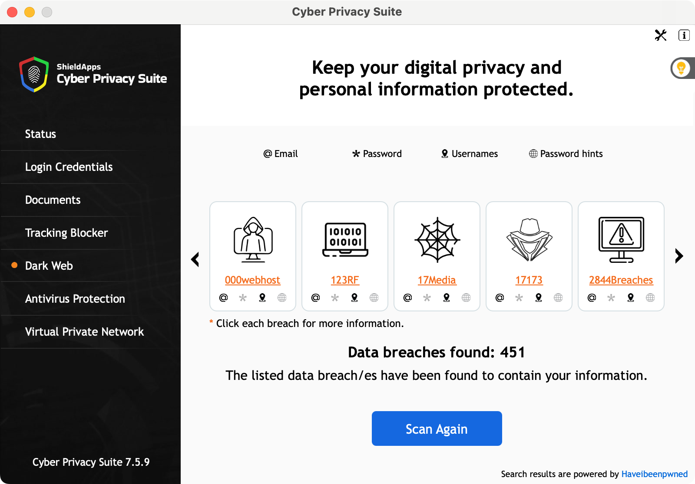Click the masked spy icon for 17173
Screen dimensions: 695x484
529,239
